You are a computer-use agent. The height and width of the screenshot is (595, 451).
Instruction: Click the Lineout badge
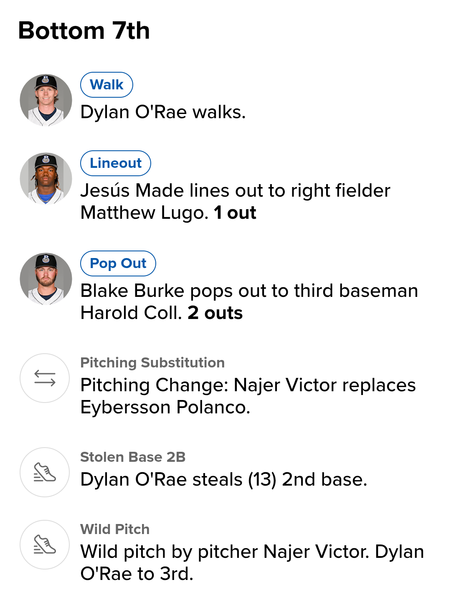click(x=116, y=163)
